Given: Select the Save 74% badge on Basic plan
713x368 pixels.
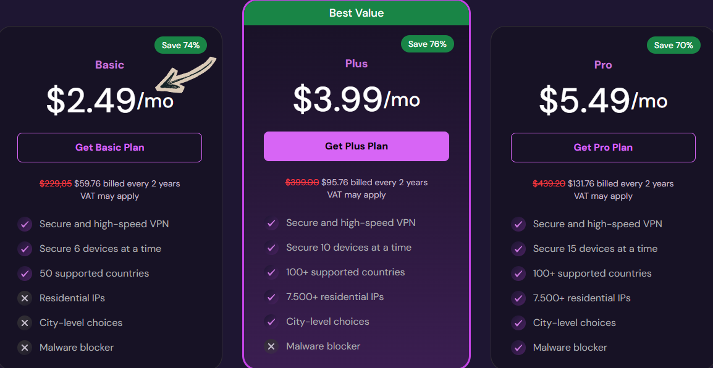Looking at the screenshot, I should point(180,44).
